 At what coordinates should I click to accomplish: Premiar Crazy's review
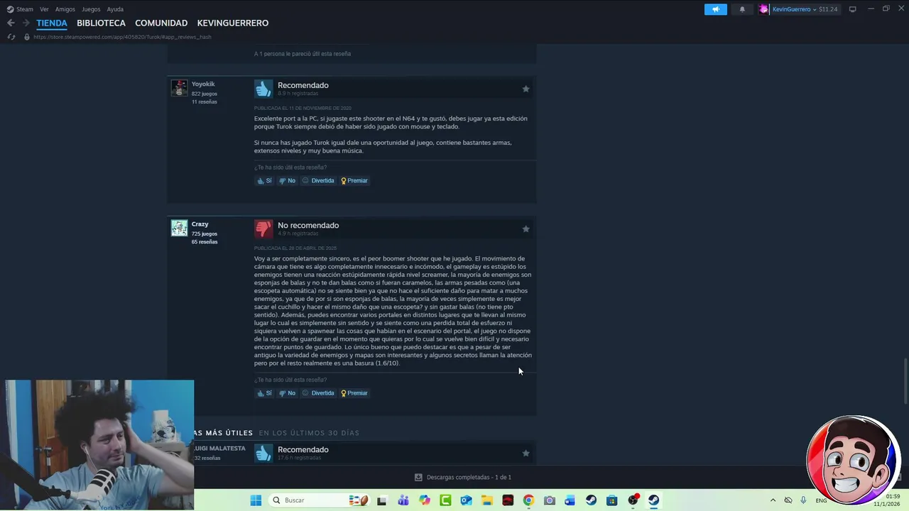[354, 392]
